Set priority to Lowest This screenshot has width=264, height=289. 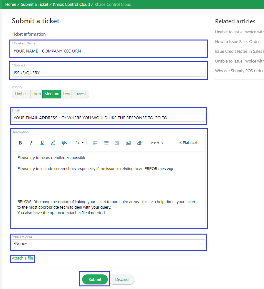pyautogui.click(x=80, y=94)
